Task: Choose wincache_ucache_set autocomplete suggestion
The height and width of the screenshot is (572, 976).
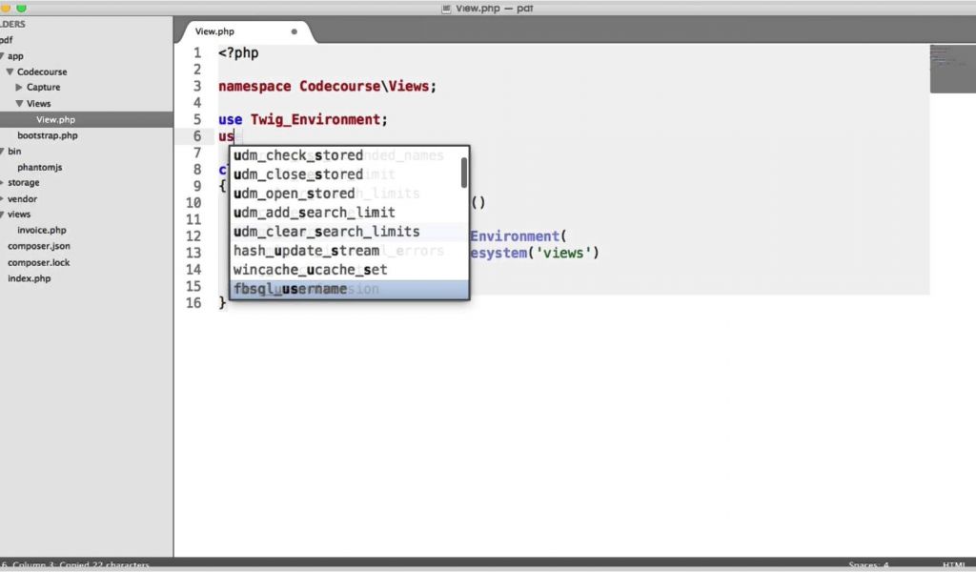Action: (x=349, y=270)
